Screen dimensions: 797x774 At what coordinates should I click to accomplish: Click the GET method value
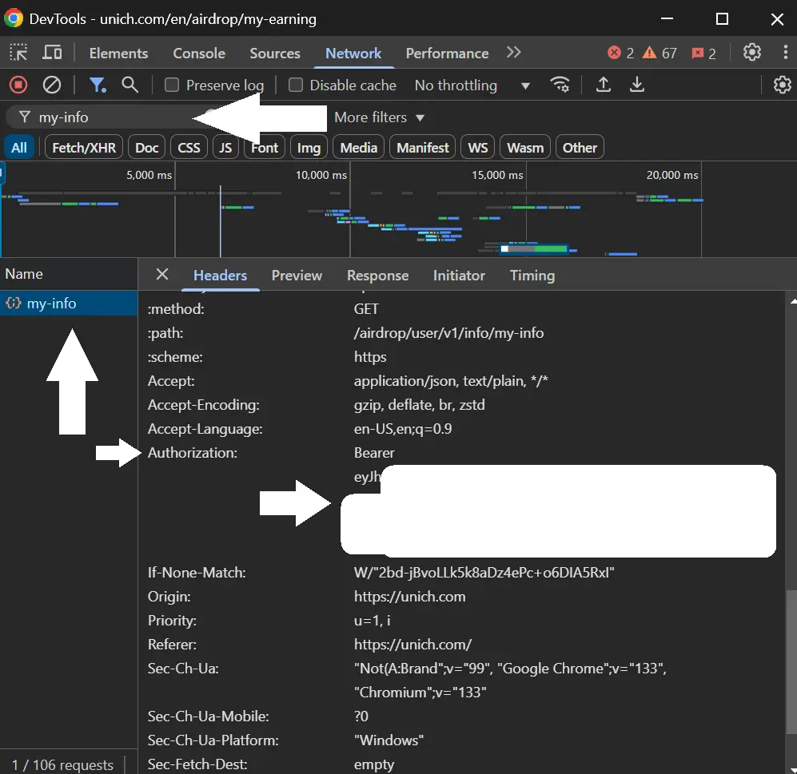click(x=366, y=309)
